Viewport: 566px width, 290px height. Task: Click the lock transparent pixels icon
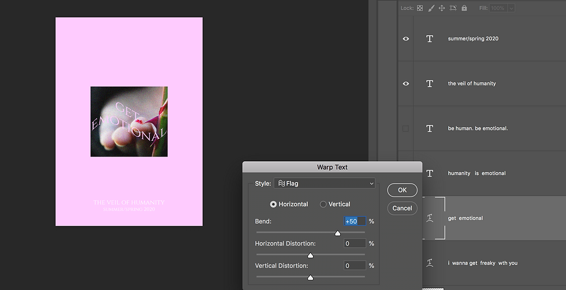point(420,8)
